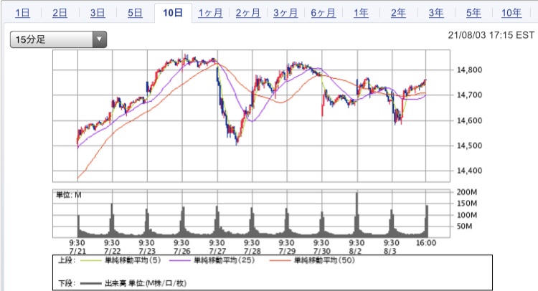Click the 21/08/03 17:15 EST timestamp
Image resolution: width=538 pixels, height=291 pixels.
[491, 35]
